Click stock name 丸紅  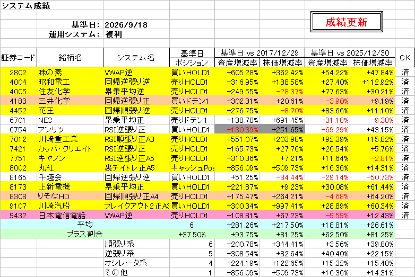pyautogui.click(x=46, y=168)
